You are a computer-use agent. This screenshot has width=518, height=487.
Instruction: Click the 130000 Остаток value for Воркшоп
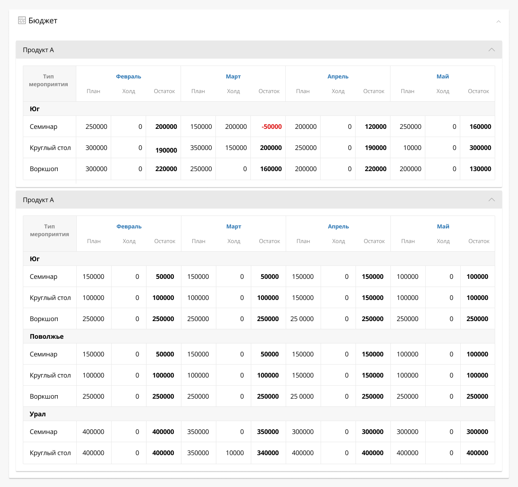pos(480,169)
